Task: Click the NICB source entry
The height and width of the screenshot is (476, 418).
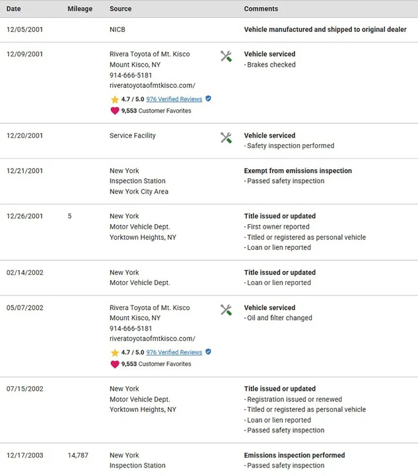Action: (x=118, y=30)
